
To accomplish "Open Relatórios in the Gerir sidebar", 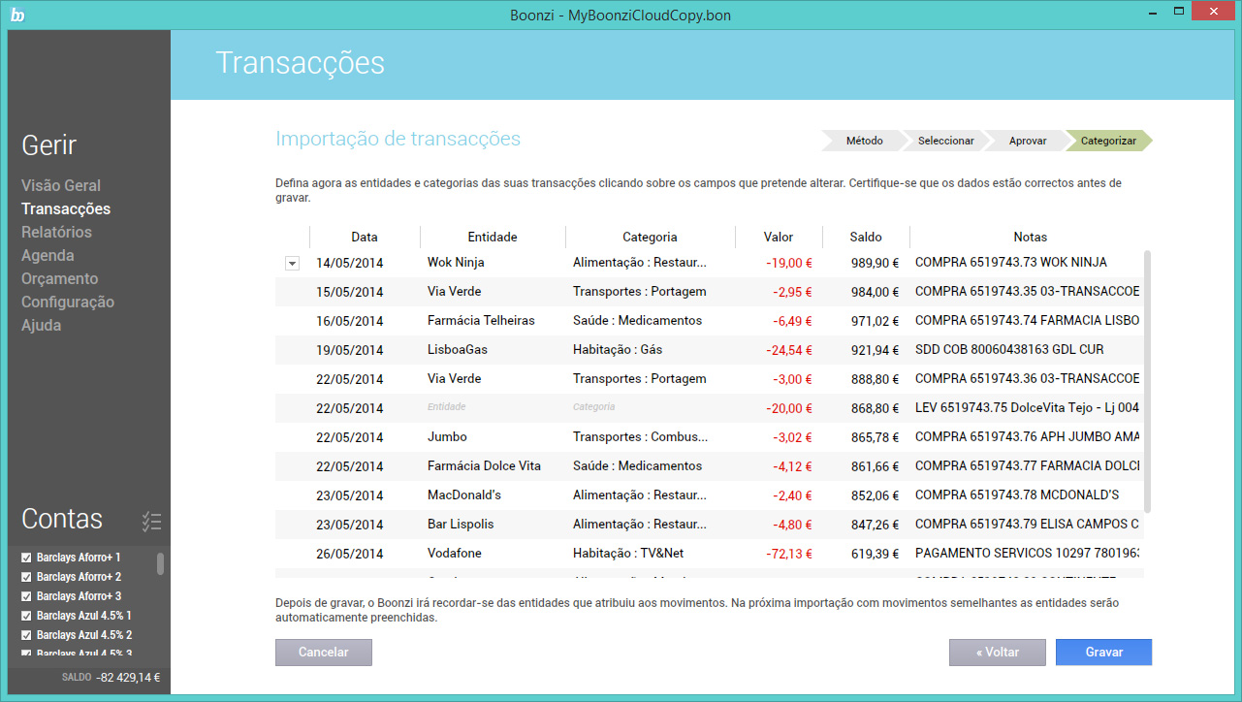I will point(56,232).
